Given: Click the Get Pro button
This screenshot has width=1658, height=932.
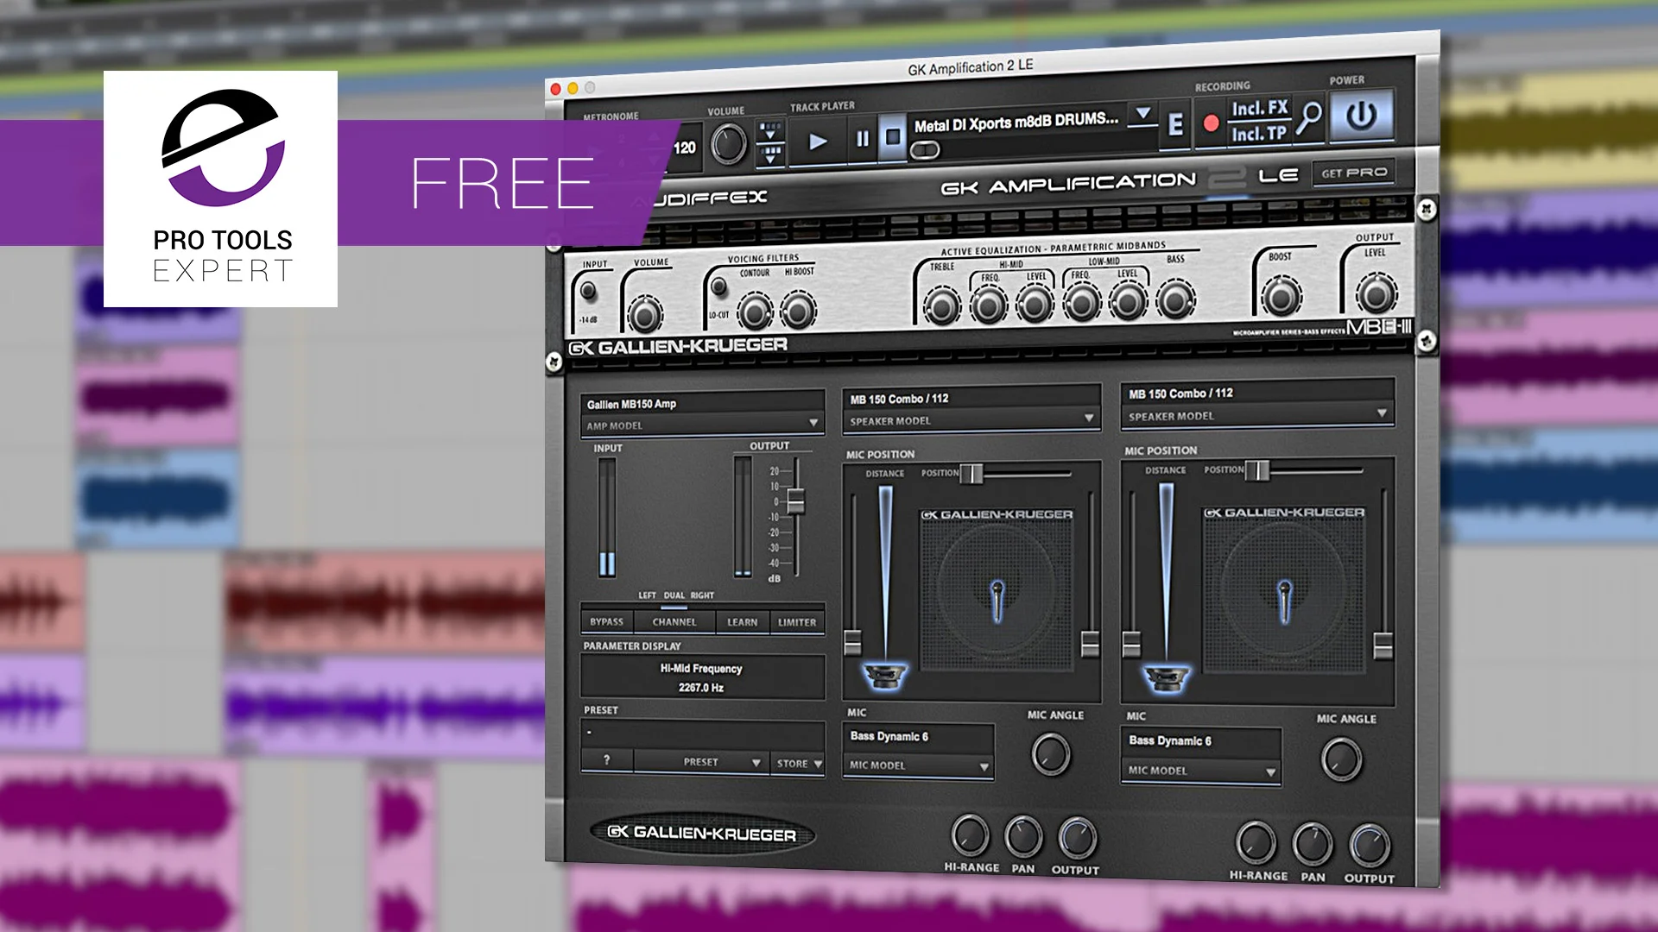Looking at the screenshot, I should pos(1352,173).
